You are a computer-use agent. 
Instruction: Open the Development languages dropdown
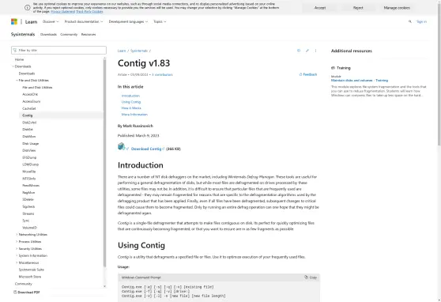click(128, 21)
